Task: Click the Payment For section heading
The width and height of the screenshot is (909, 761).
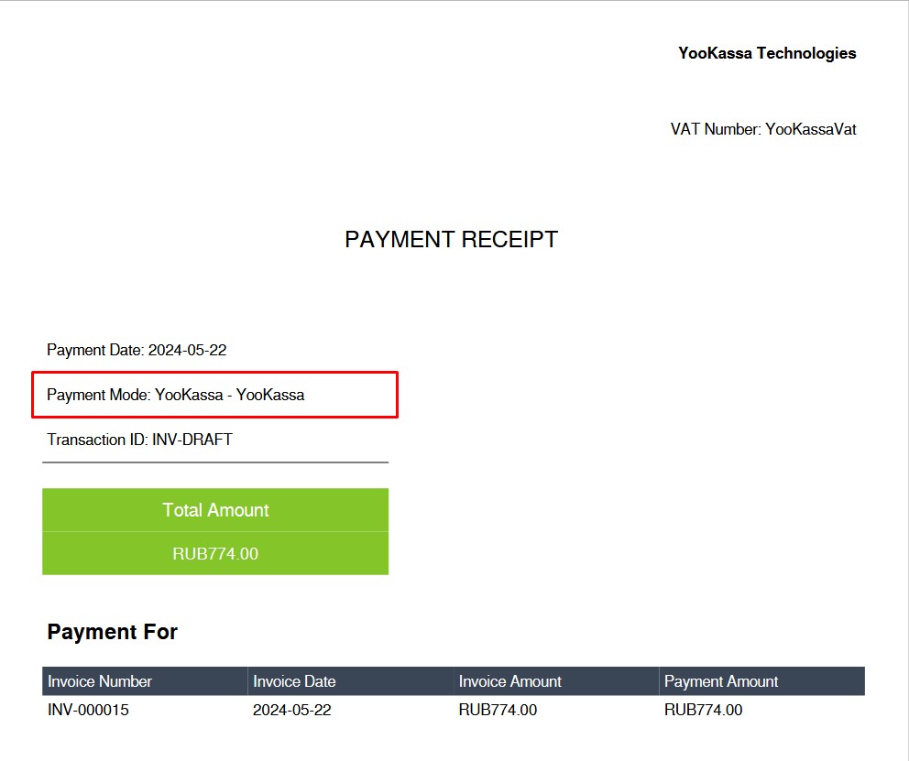Action: tap(113, 632)
